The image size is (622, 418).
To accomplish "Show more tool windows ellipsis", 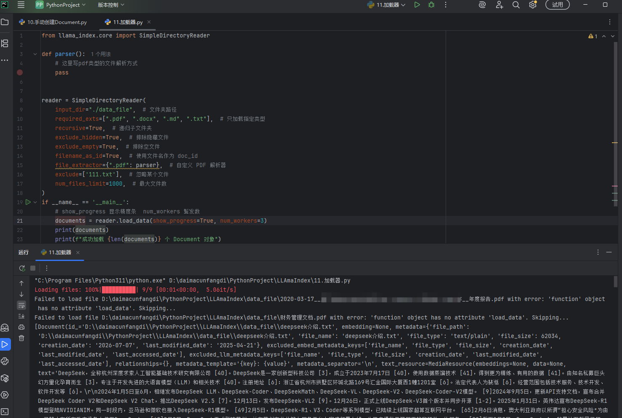I will point(5,60).
